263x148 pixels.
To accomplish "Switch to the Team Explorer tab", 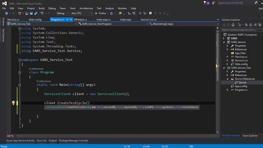I will point(250,136).
